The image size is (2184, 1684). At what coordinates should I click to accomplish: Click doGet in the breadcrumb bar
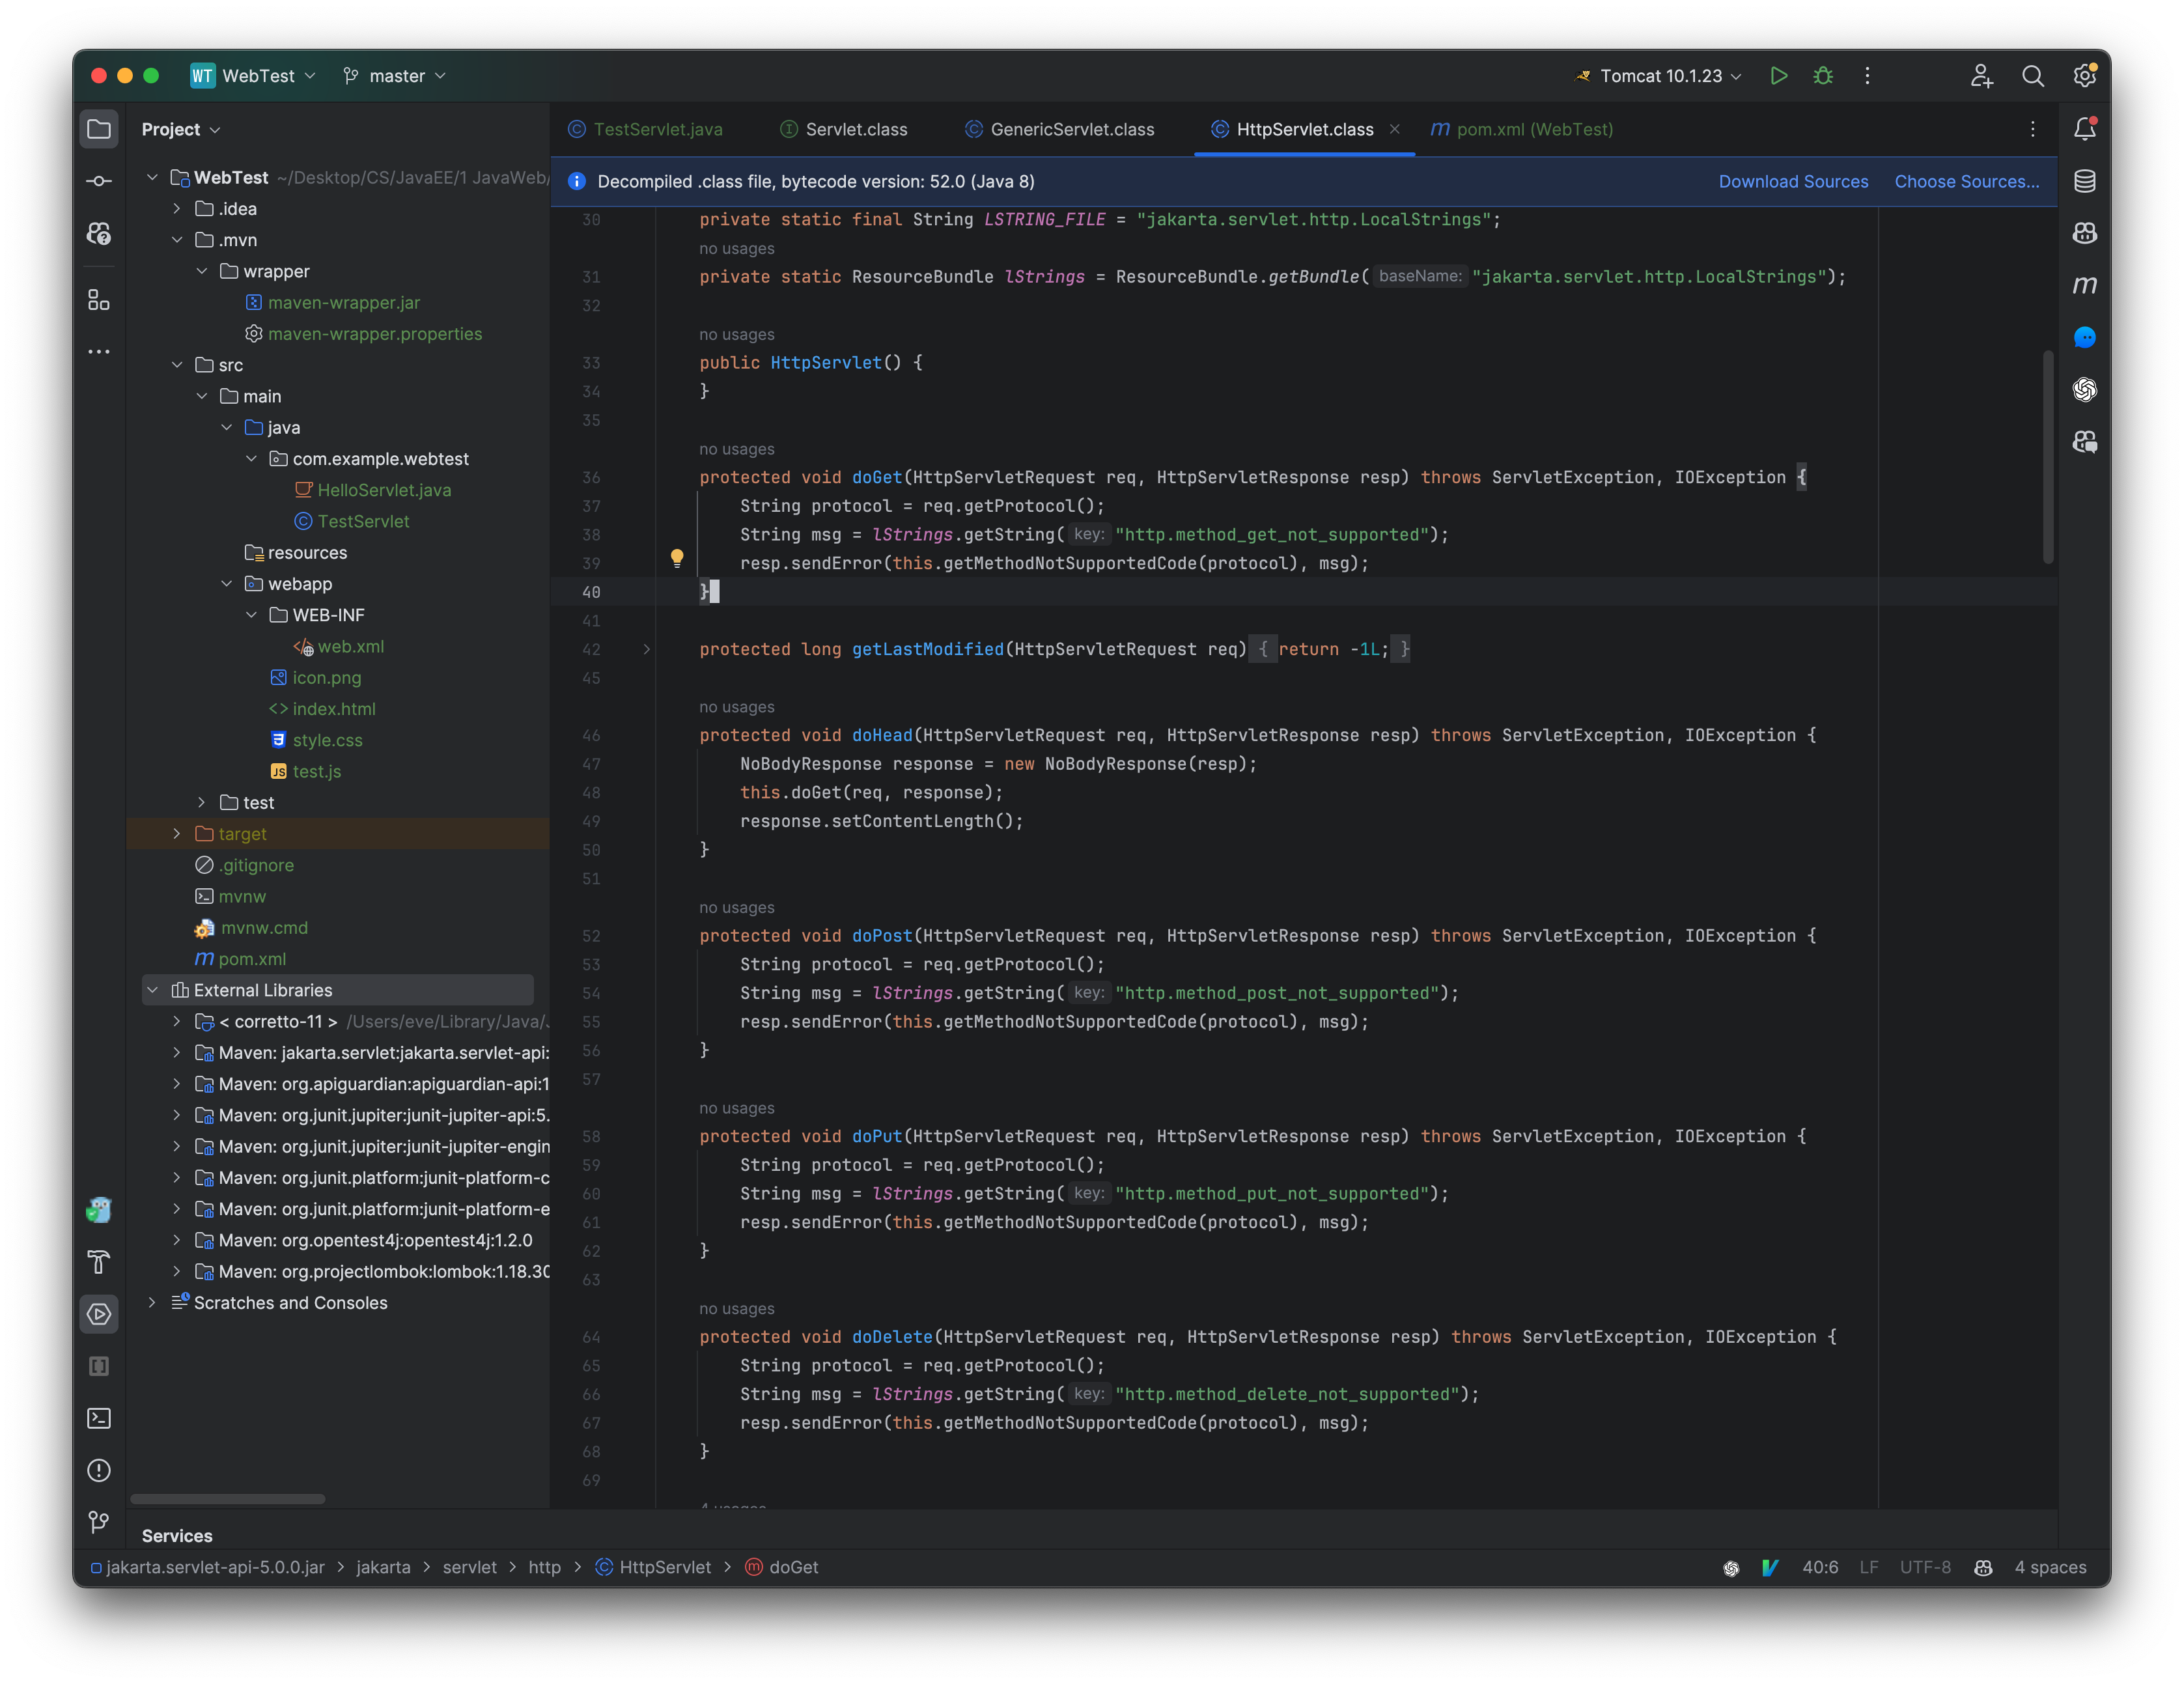(x=782, y=1567)
